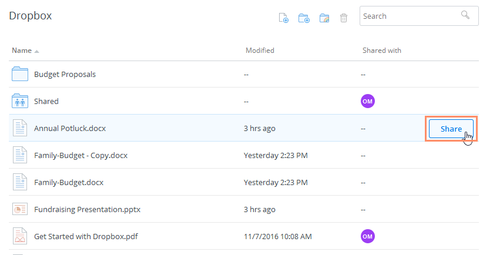Click the new folder icon
Screen dimensions: 483x255
(x=304, y=18)
